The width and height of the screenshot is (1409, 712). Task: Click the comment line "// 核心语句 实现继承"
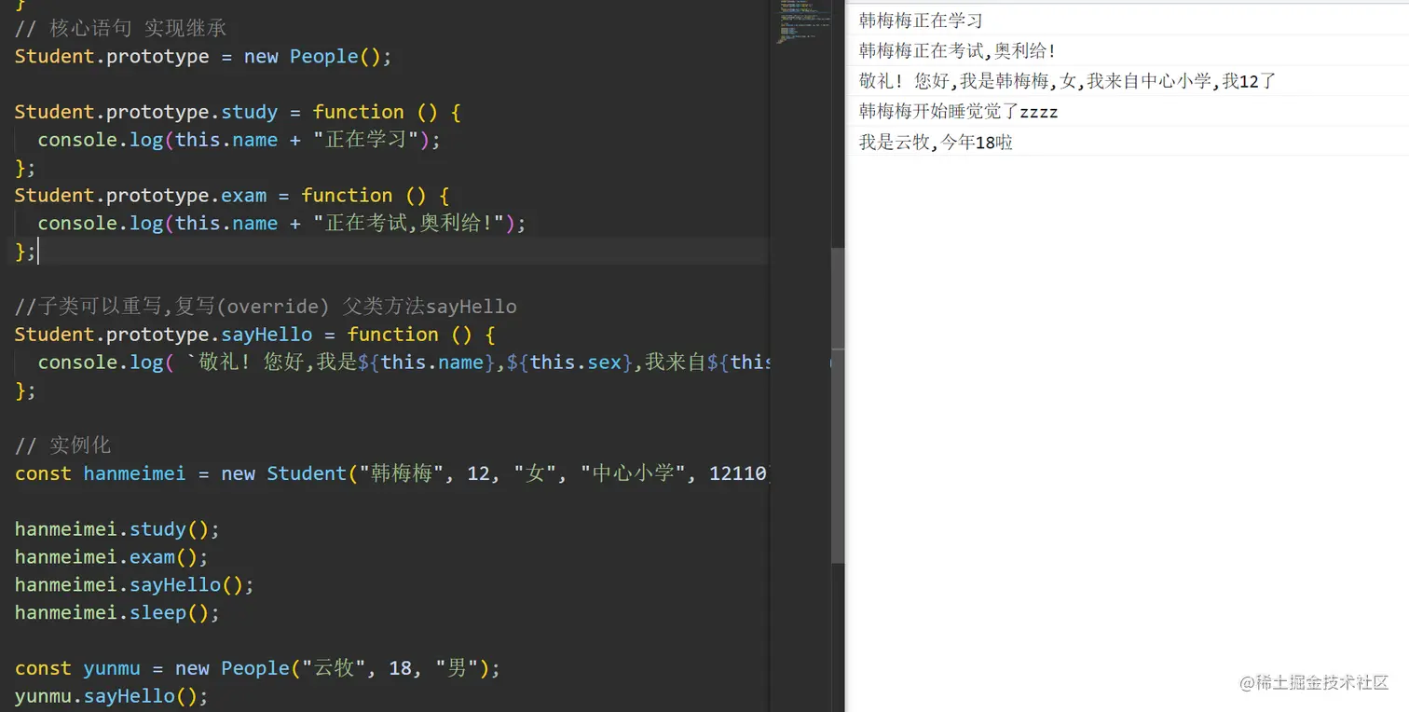[120, 28]
